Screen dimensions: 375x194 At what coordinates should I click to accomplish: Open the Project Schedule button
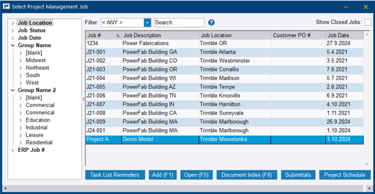pyautogui.click(x=344, y=175)
